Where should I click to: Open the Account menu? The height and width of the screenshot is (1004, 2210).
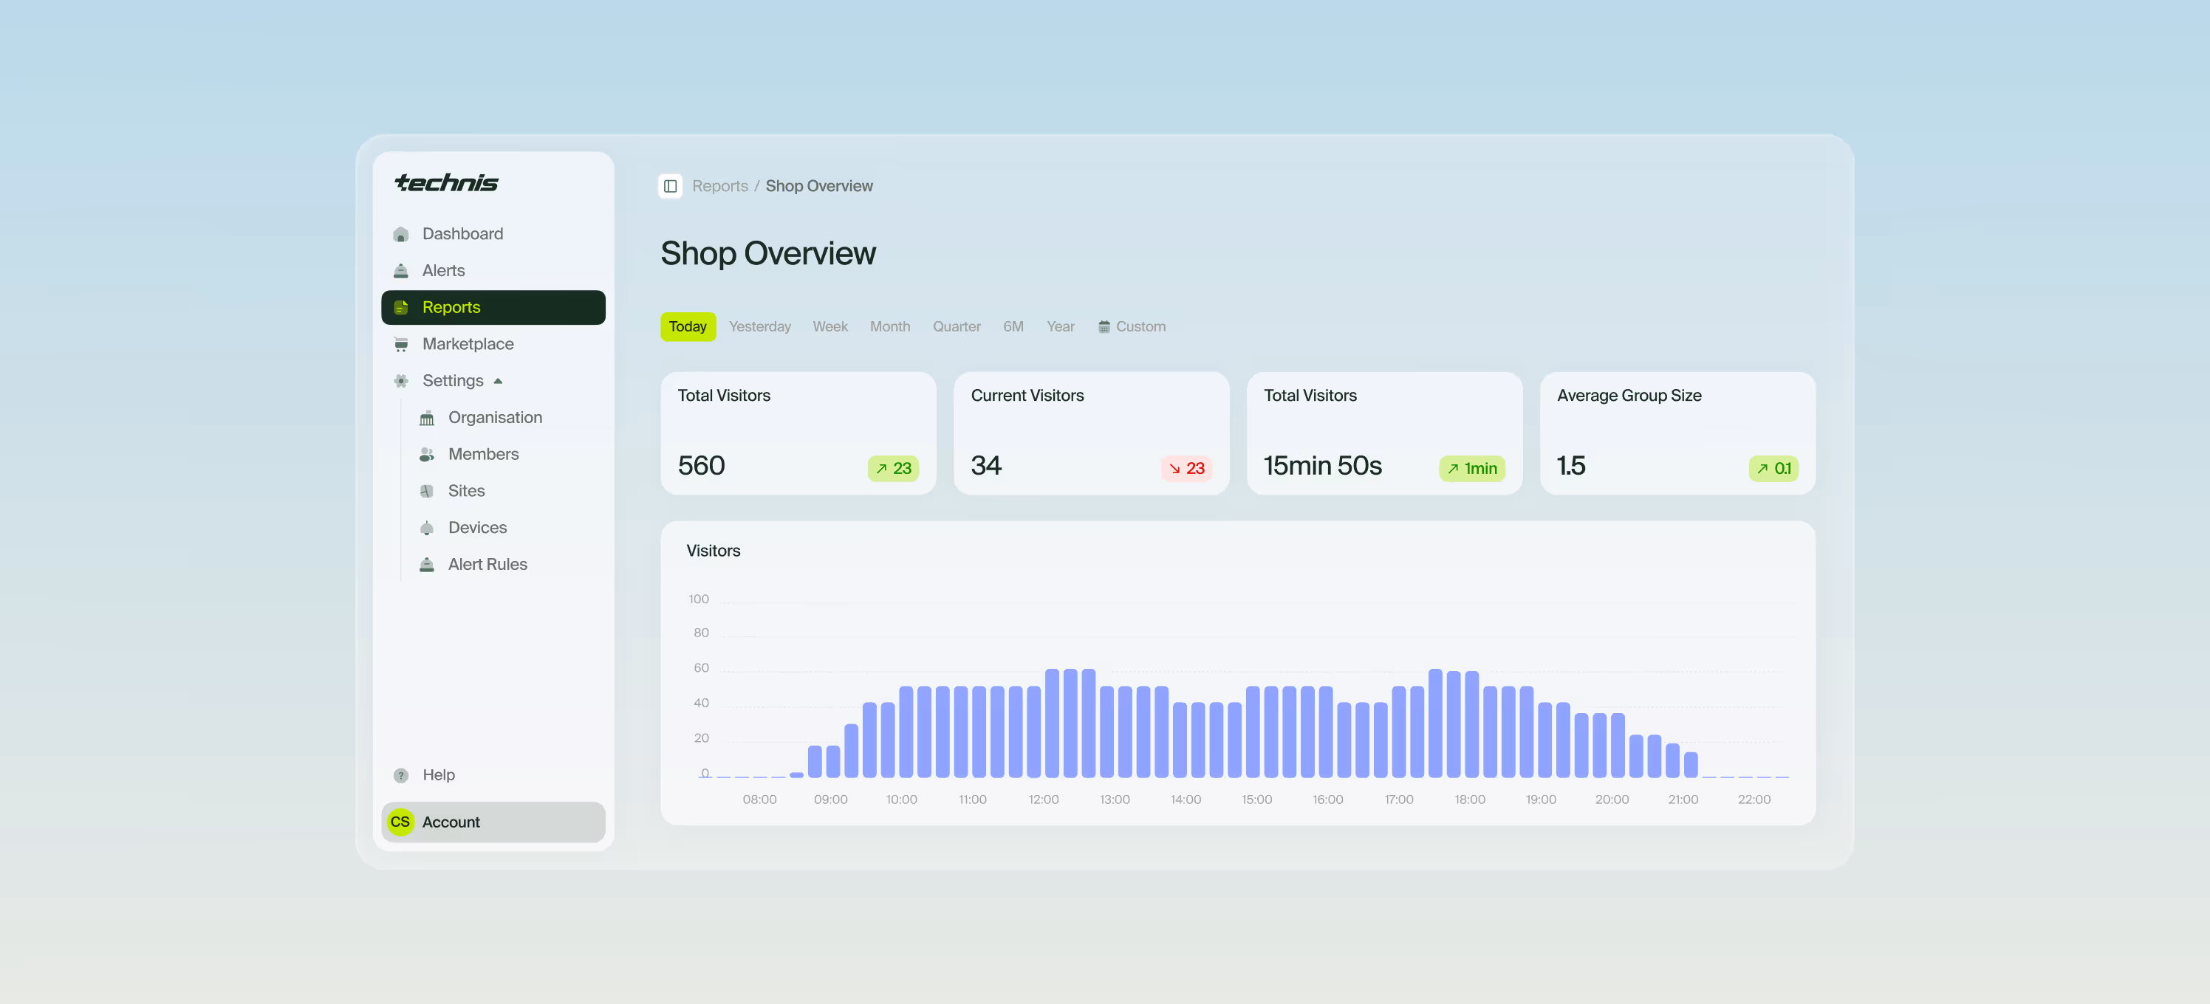tap(493, 822)
